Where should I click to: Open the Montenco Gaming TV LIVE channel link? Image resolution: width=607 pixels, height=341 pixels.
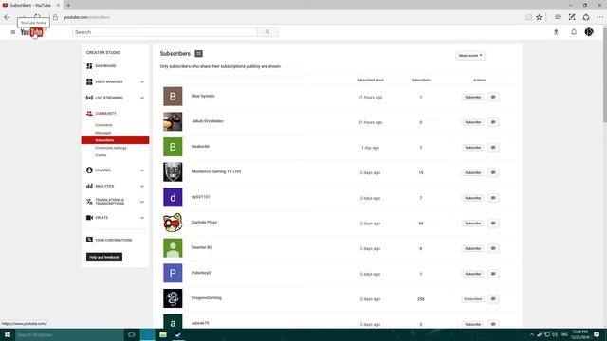click(x=216, y=171)
